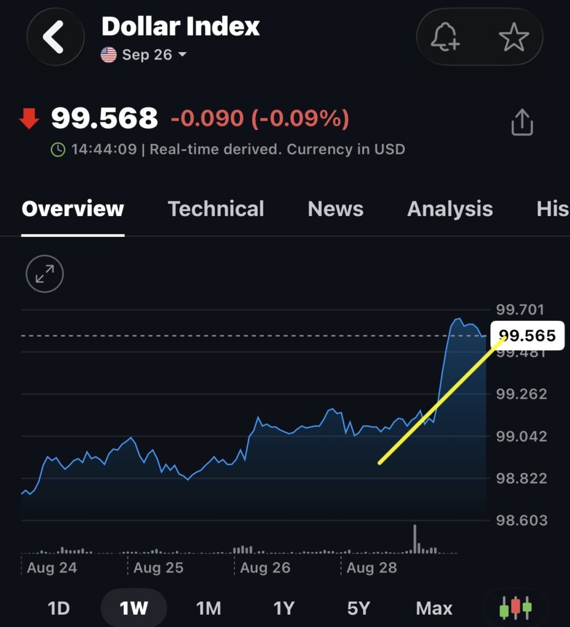Tap the tall volume bar on Aug 28

pos(415,539)
